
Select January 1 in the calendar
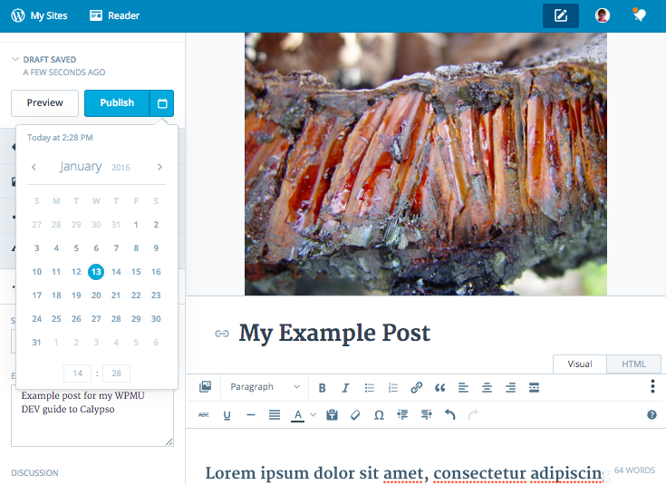coord(136,225)
